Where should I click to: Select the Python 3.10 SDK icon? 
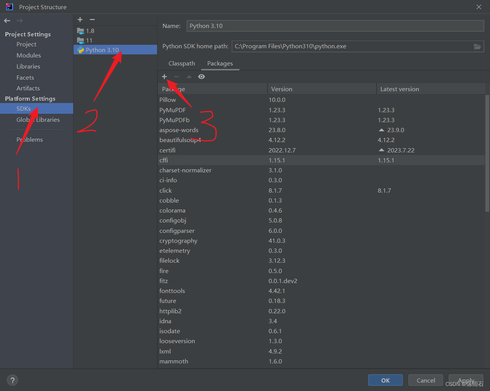pos(80,49)
